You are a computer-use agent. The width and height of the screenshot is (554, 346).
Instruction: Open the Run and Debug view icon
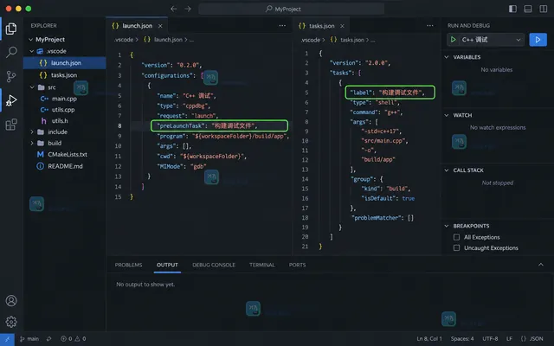coord(11,100)
